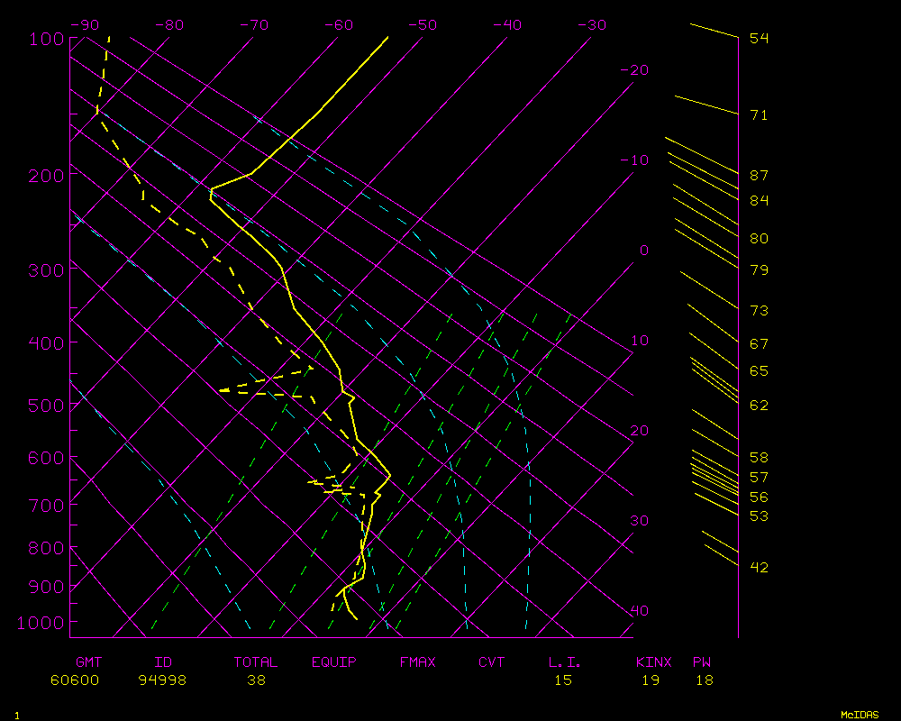Select the 100 pressure level label
This screenshot has width=901, height=721.
[x=47, y=39]
